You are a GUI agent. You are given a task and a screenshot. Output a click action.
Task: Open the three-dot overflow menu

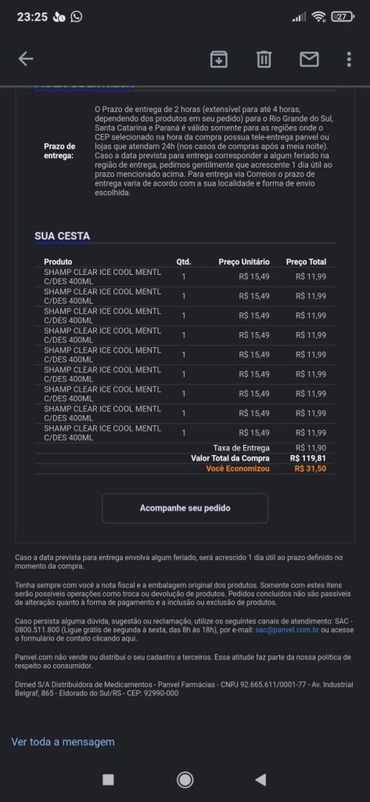[x=349, y=59]
